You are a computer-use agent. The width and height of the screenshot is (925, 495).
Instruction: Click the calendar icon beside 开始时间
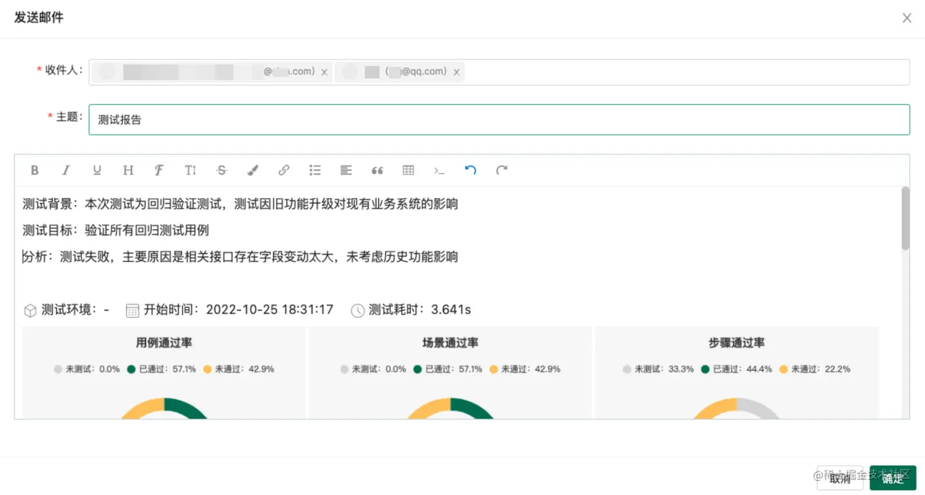(x=132, y=310)
